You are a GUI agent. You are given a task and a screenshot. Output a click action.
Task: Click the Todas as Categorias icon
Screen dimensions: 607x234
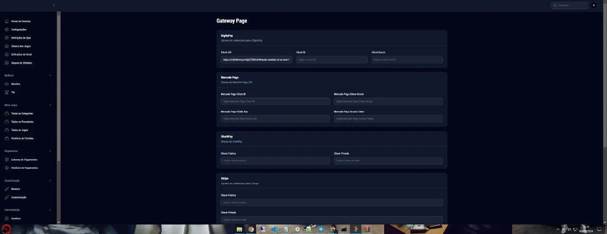click(7, 113)
